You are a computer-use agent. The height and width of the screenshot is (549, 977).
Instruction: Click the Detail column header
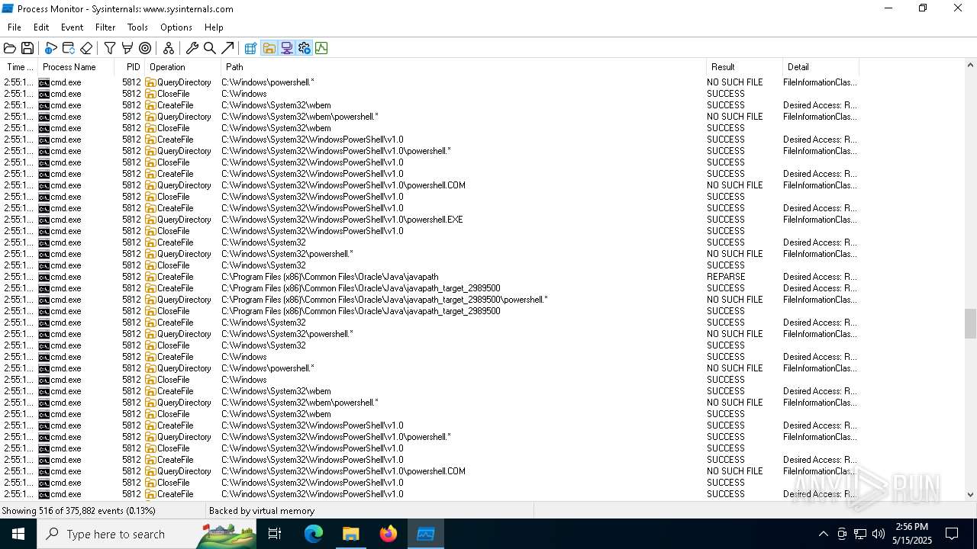821,67
